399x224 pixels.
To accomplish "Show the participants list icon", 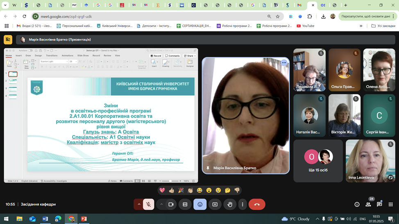I will pos(368,204).
